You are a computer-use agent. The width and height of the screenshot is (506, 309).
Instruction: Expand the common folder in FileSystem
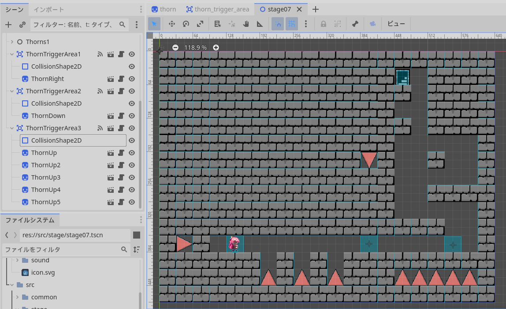pos(18,297)
